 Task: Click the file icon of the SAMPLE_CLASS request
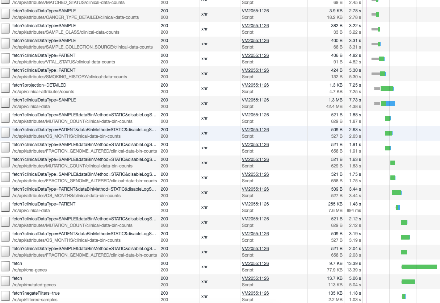pyautogui.click(x=5, y=29)
